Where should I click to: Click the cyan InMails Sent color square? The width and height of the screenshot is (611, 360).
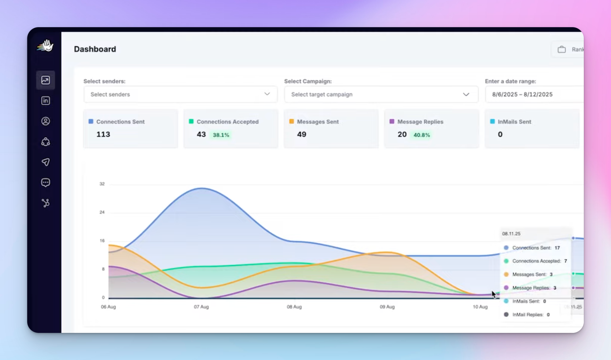point(493,122)
